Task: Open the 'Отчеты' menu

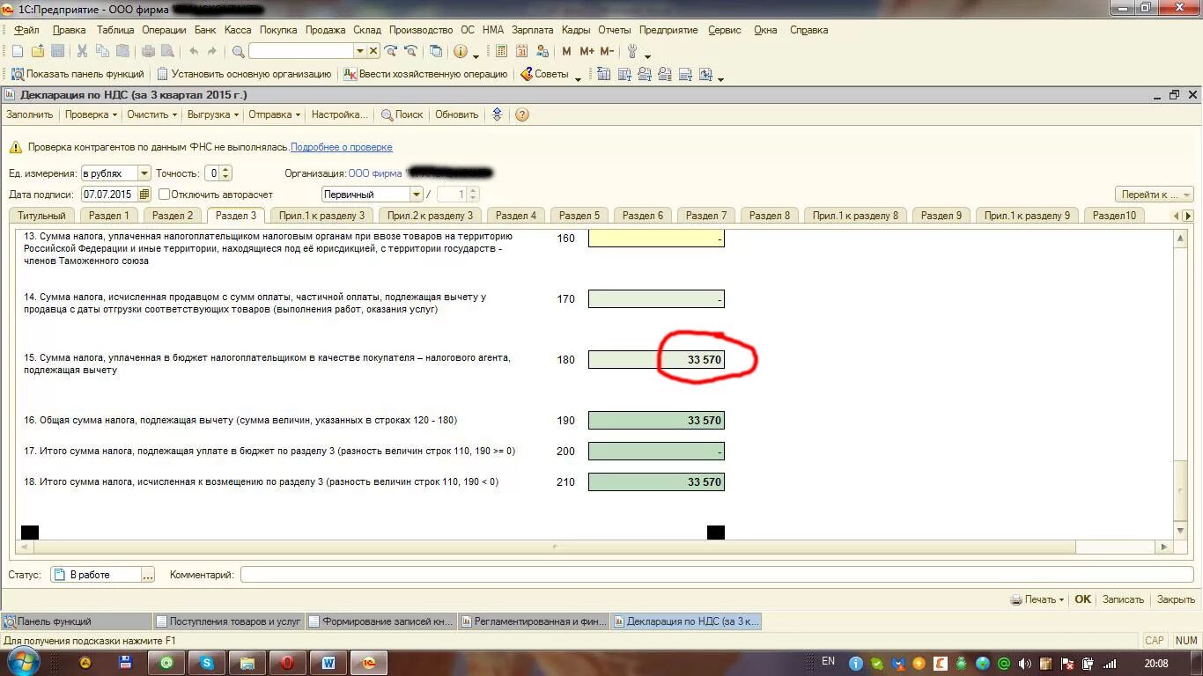Action: click(x=614, y=30)
